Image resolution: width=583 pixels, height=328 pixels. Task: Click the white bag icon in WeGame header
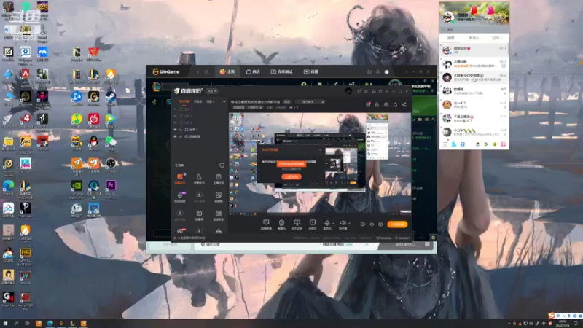click(x=387, y=71)
